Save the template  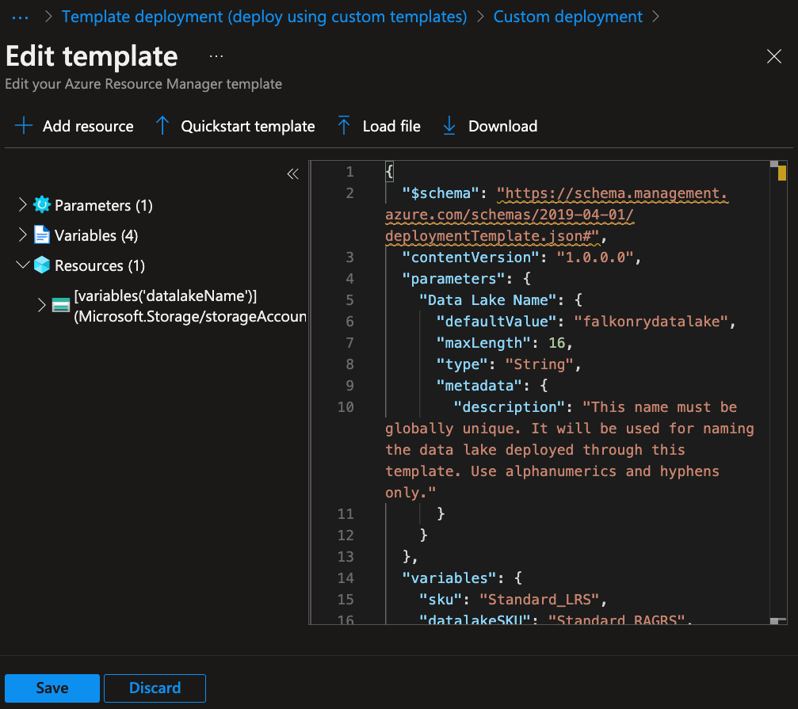52,688
